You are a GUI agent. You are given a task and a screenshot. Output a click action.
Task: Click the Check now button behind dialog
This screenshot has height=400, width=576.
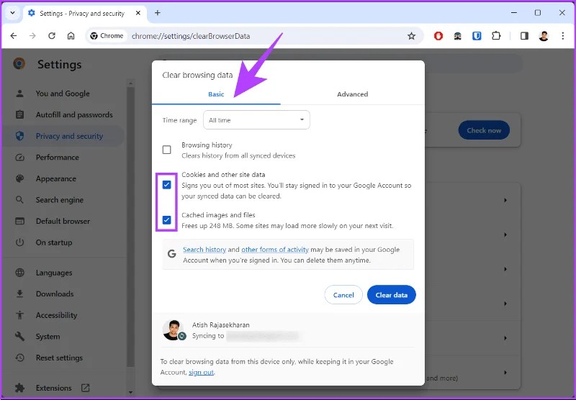coord(484,130)
